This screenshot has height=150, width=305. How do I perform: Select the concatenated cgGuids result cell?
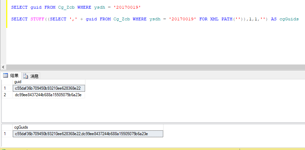click(x=88, y=134)
